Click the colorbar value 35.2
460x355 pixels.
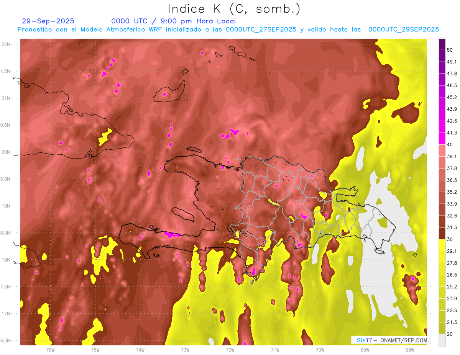[452, 192]
